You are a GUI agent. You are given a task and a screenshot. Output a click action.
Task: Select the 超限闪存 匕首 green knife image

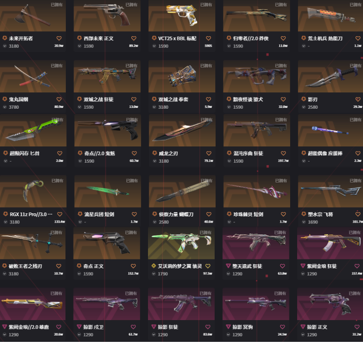point(33,130)
